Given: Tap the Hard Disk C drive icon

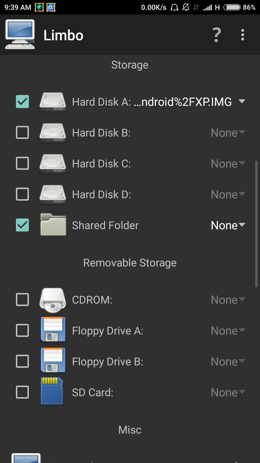Looking at the screenshot, I should click(53, 163).
